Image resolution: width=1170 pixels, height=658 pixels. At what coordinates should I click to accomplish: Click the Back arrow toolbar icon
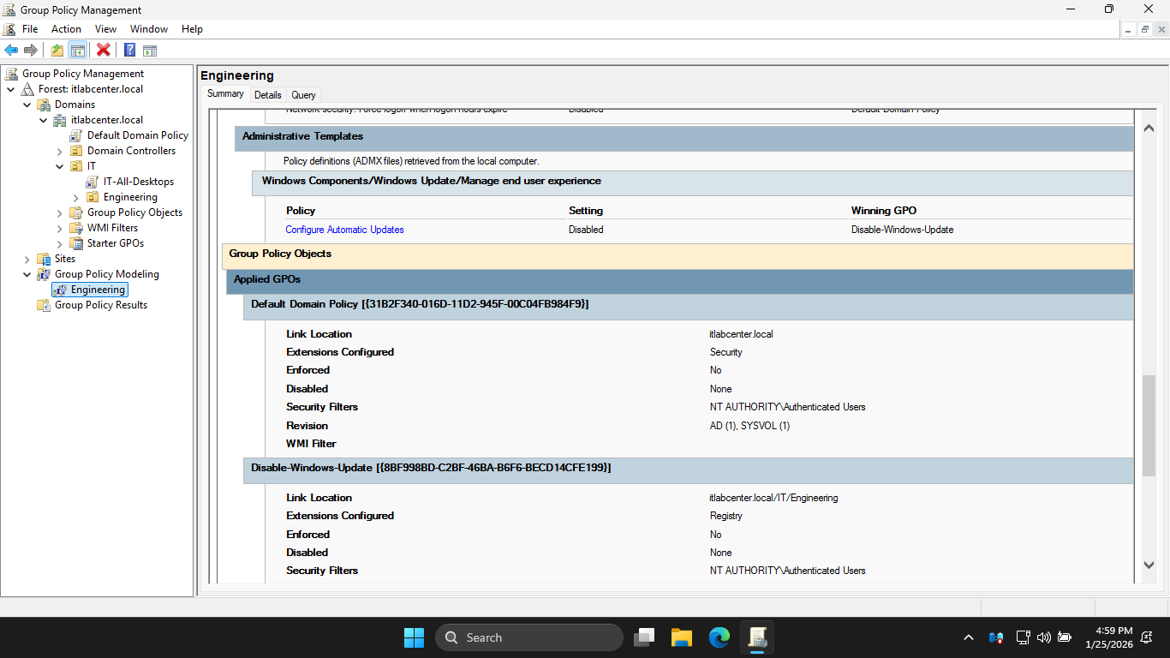[11, 50]
